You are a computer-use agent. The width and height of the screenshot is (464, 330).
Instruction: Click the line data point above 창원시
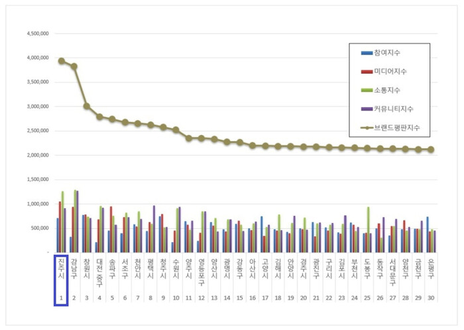(x=86, y=106)
